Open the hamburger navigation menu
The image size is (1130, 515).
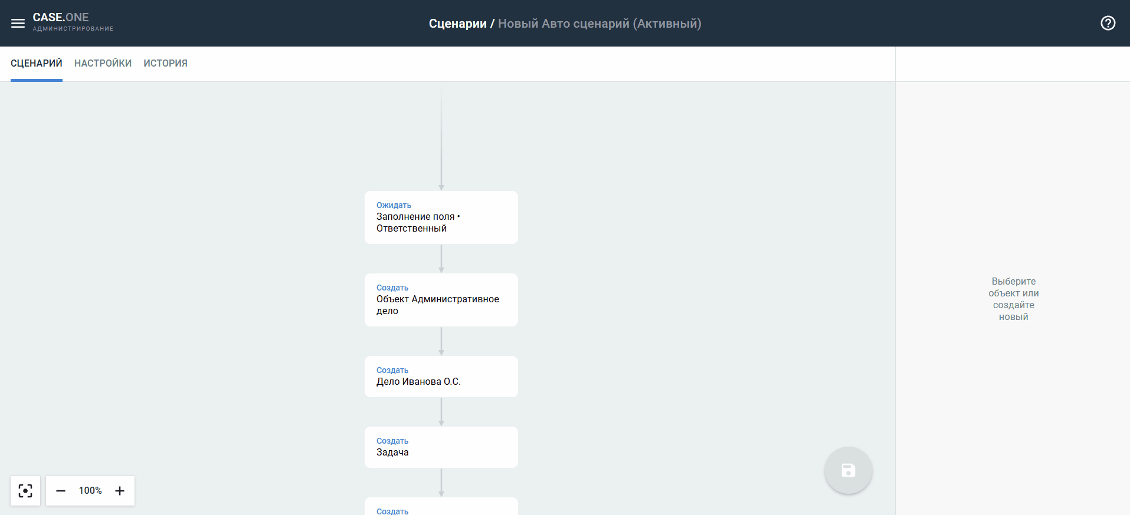(x=18, y=24)
